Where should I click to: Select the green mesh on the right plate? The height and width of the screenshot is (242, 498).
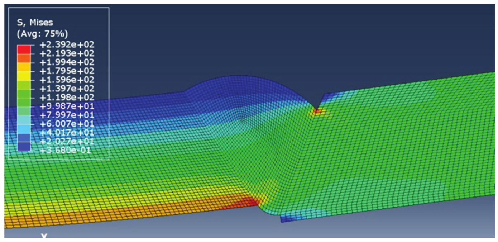pyautogui.click(x=394, y=143)
